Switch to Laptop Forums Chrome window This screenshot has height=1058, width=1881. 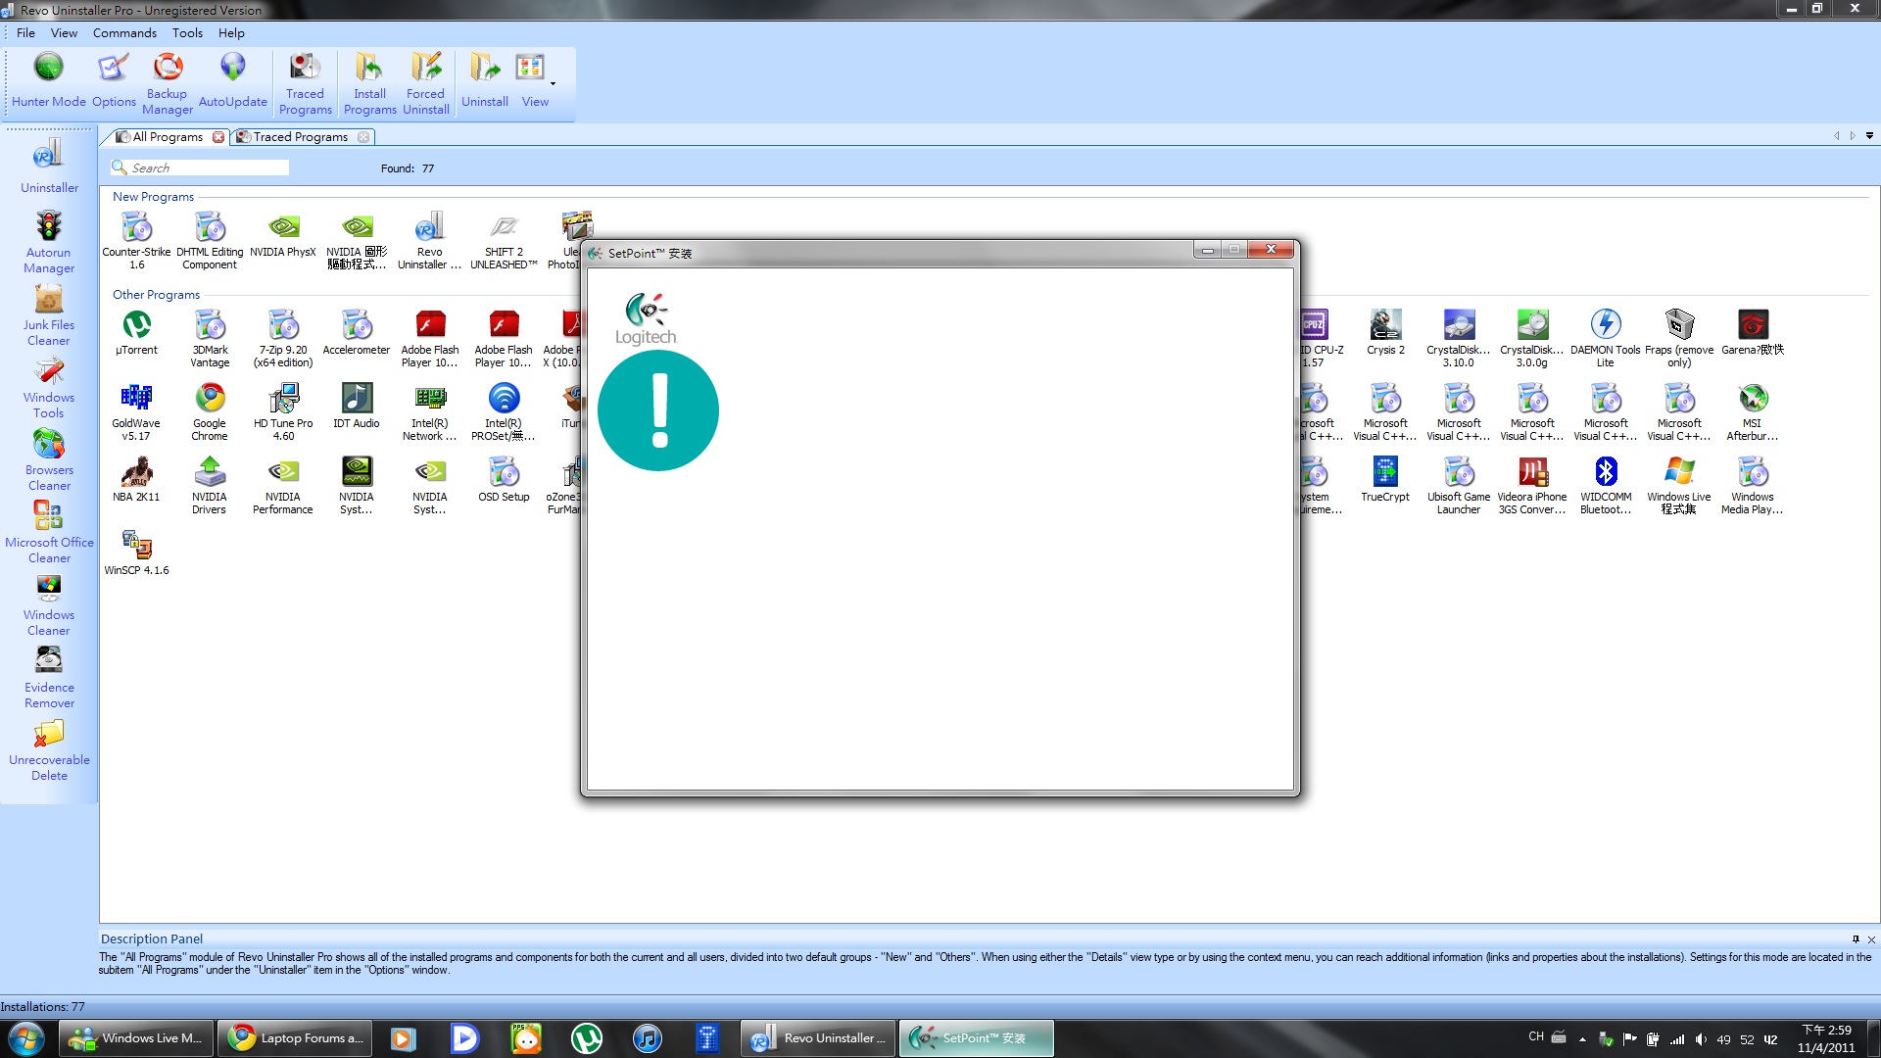[295, 1038]
